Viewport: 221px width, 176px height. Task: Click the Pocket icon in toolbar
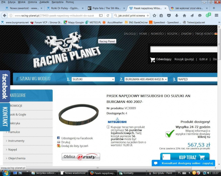pos(169,16)
